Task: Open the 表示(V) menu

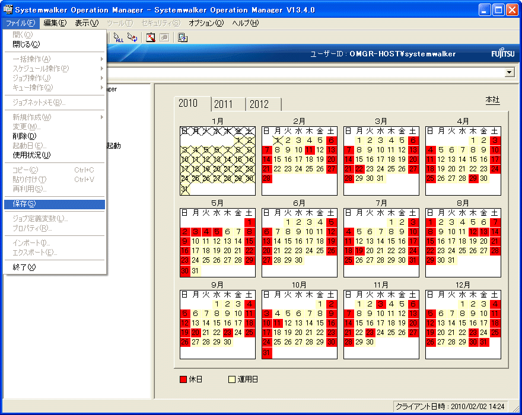Action: tap(87, 23)
